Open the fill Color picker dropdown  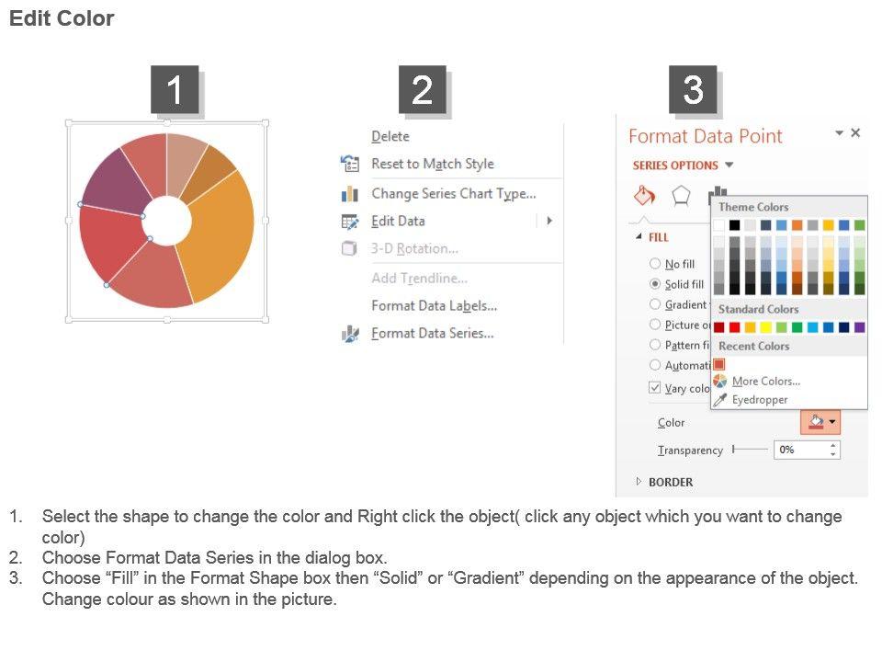[832, 423]
